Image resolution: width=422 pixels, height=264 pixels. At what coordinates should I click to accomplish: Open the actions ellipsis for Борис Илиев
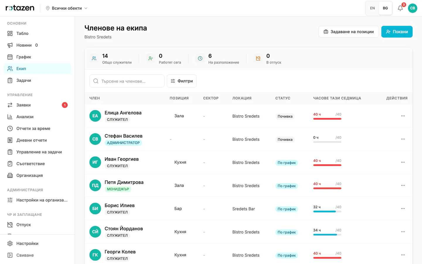point(403,209)
